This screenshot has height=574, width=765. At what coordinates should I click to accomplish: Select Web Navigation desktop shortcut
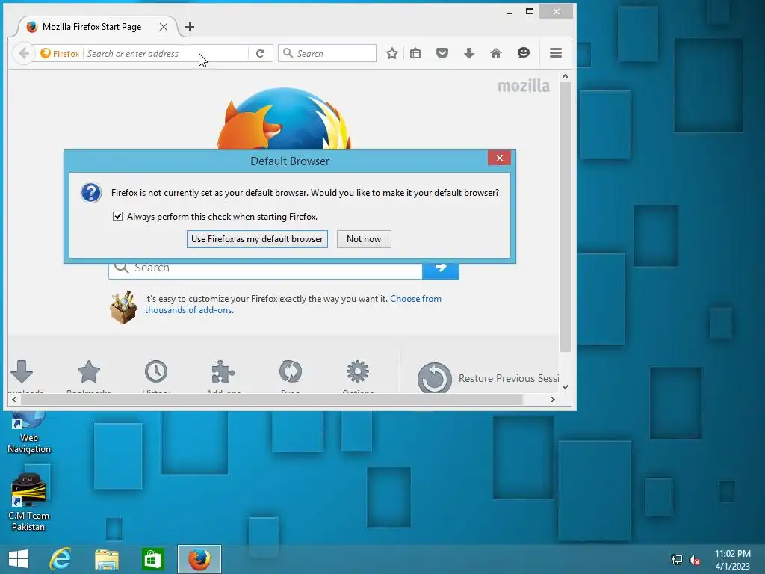click(x=29, y=433)
